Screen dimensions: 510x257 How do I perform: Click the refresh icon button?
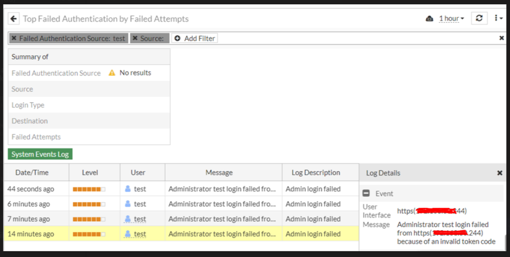click(479, 18)
